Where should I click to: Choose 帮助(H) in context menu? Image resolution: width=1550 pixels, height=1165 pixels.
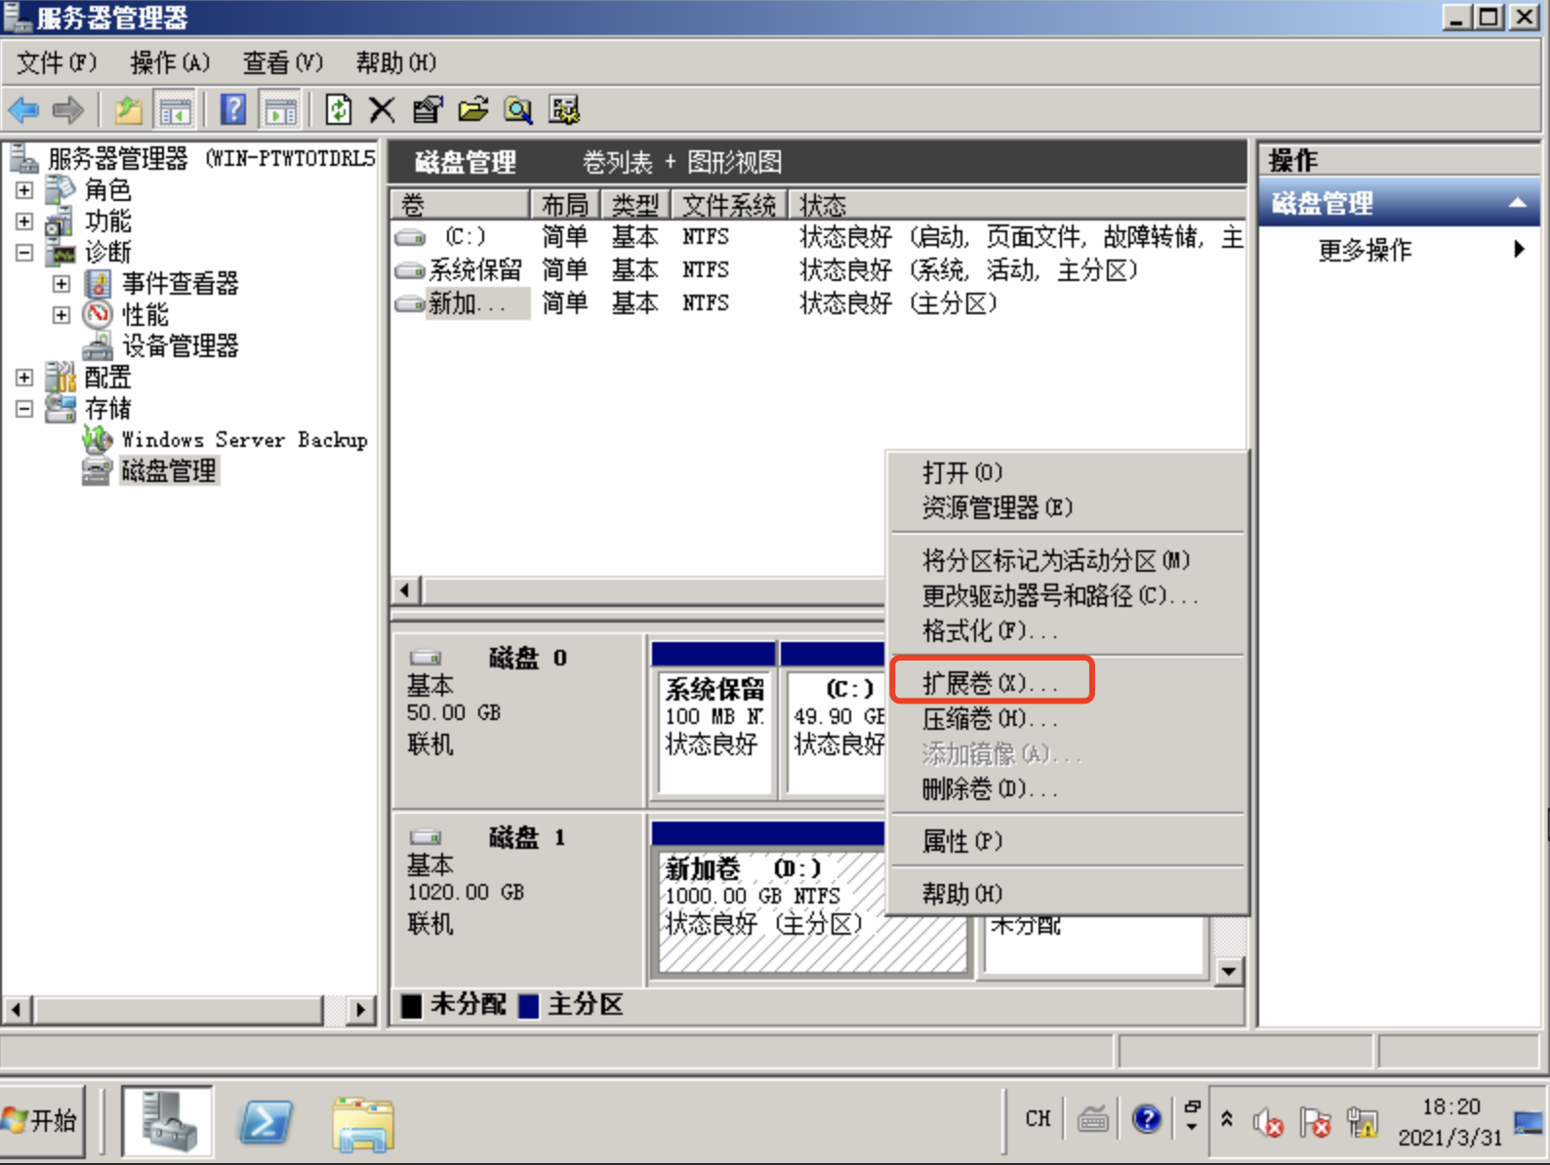pyautogui.click(x=1069, y=894)
